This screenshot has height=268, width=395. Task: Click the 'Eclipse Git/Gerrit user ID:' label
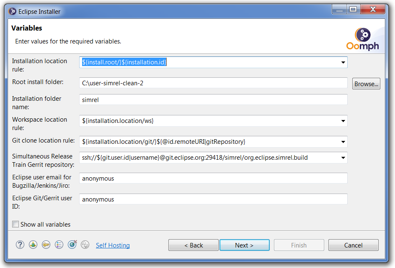42,202
